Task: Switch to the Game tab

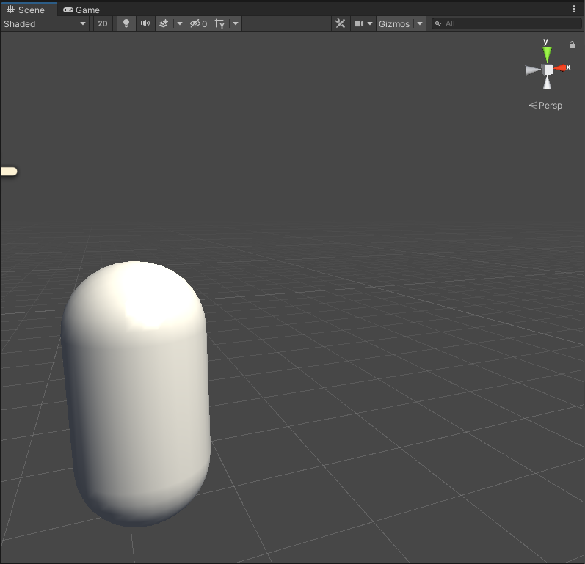Action: coord(81,10)
